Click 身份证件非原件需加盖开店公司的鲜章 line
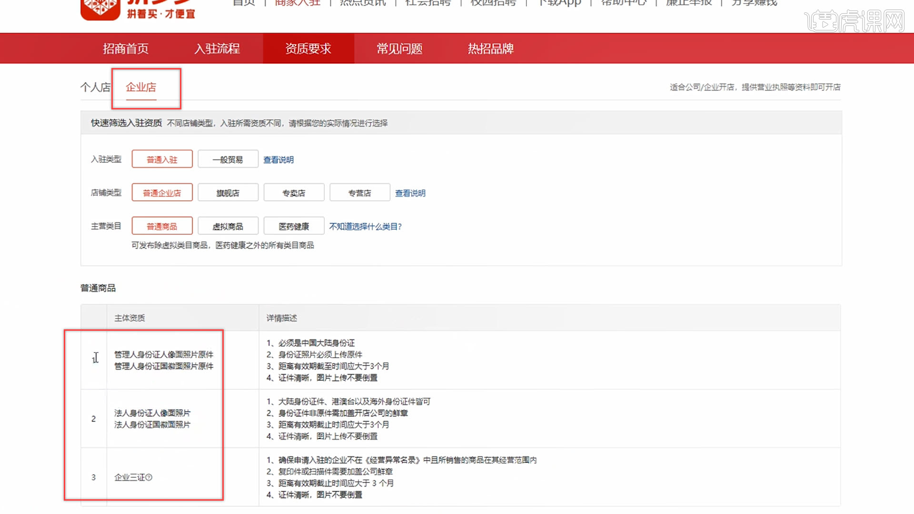 pos(337,413)
